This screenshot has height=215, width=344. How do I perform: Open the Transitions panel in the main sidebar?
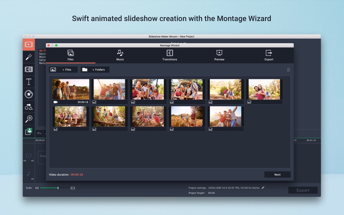(x=29, y=69)
